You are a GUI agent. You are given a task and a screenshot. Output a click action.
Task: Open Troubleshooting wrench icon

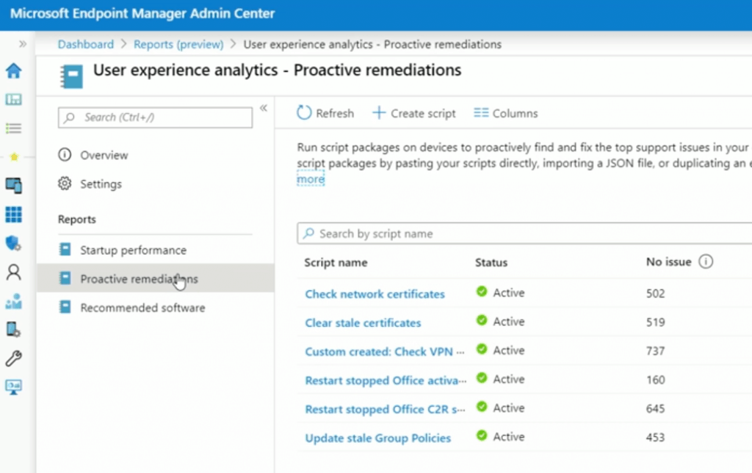coord(13,358)
